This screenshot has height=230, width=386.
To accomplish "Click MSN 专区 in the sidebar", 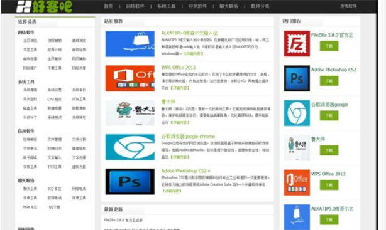I will coord(30,207).
